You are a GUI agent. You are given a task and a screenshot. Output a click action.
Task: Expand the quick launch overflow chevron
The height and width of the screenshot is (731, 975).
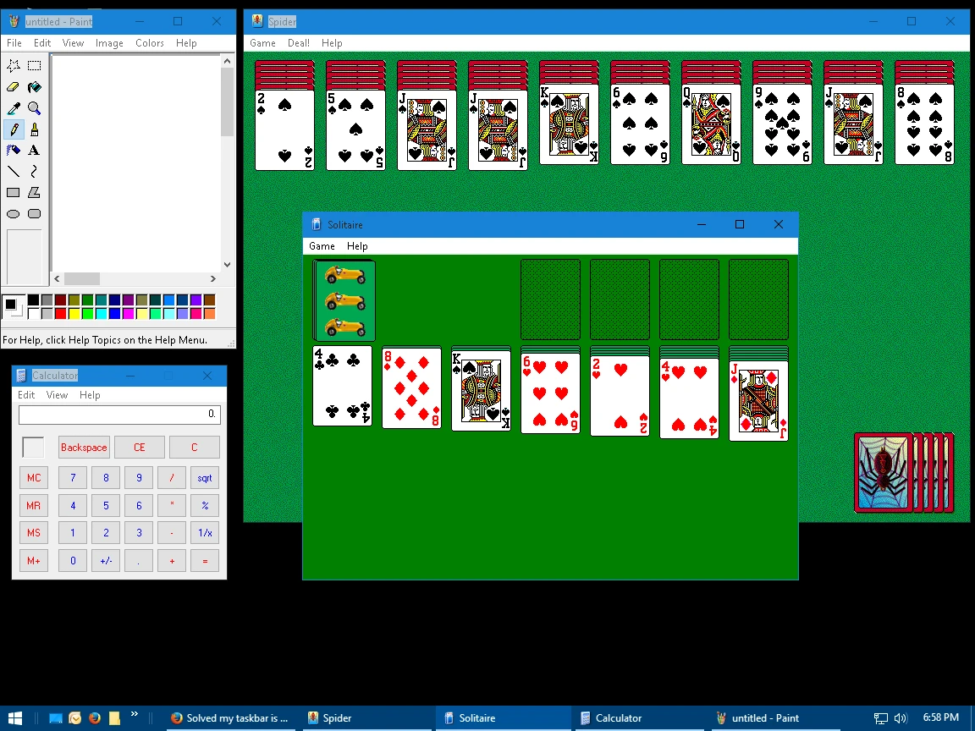coord(135,714)
